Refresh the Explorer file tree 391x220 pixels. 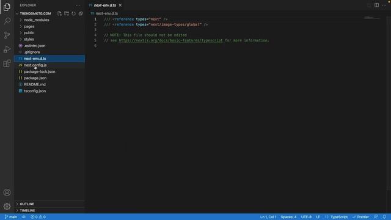point(73,13)
